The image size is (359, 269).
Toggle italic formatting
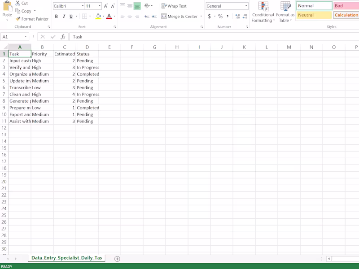[63, 15]
